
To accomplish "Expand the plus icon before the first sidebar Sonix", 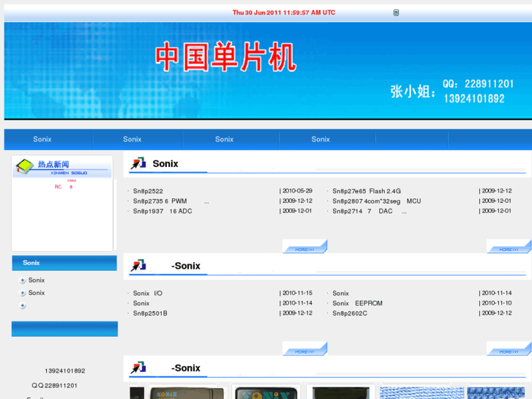I will pos(23,280).
